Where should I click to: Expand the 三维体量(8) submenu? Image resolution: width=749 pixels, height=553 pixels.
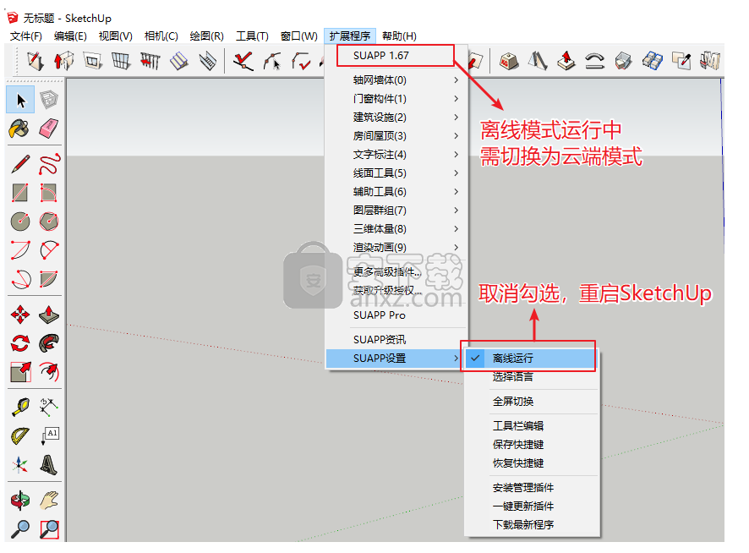(x=396, y=229)
